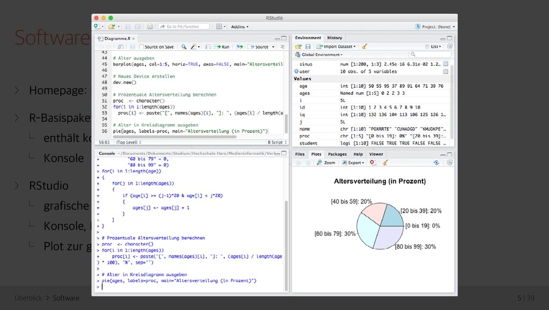This screenshot has height=310, width=549.
Task: Open the R Script file type selector
Action: coord(277,142)
